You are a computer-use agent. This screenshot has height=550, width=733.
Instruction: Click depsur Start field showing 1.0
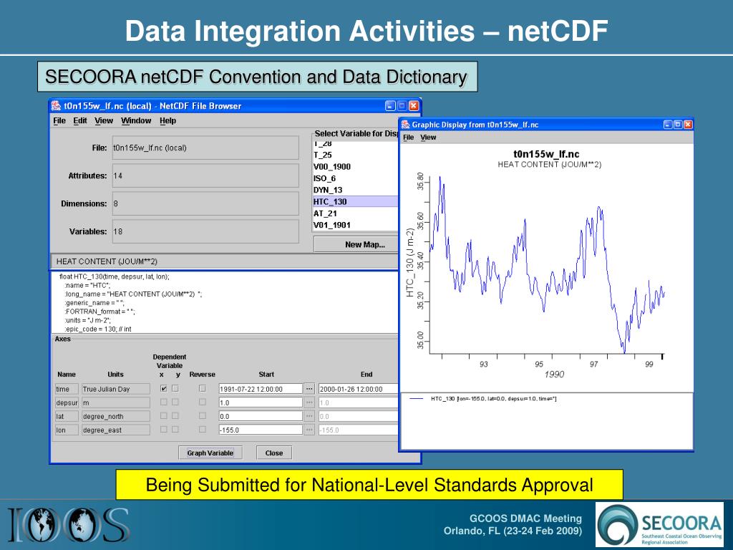click(261, 402)
